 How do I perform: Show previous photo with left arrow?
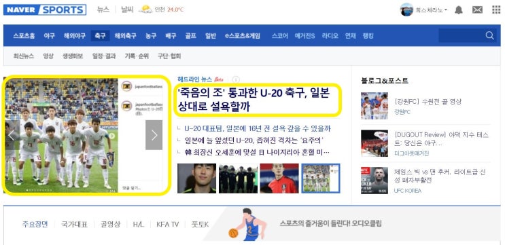point(12,135)
